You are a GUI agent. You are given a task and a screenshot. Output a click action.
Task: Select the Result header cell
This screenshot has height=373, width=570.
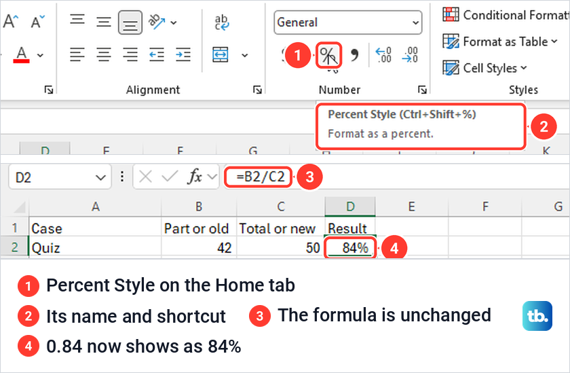click(x=350, y=228)
